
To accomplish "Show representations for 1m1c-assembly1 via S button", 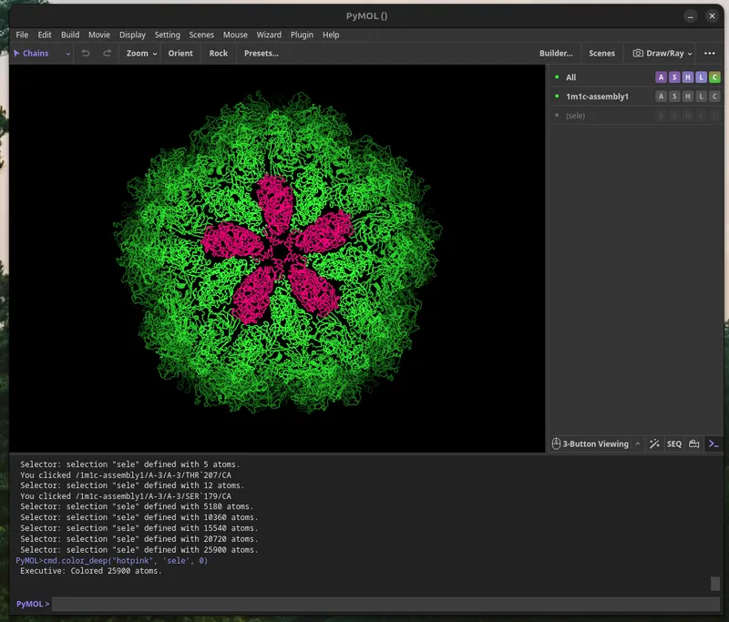I will (x=674, y=96).
